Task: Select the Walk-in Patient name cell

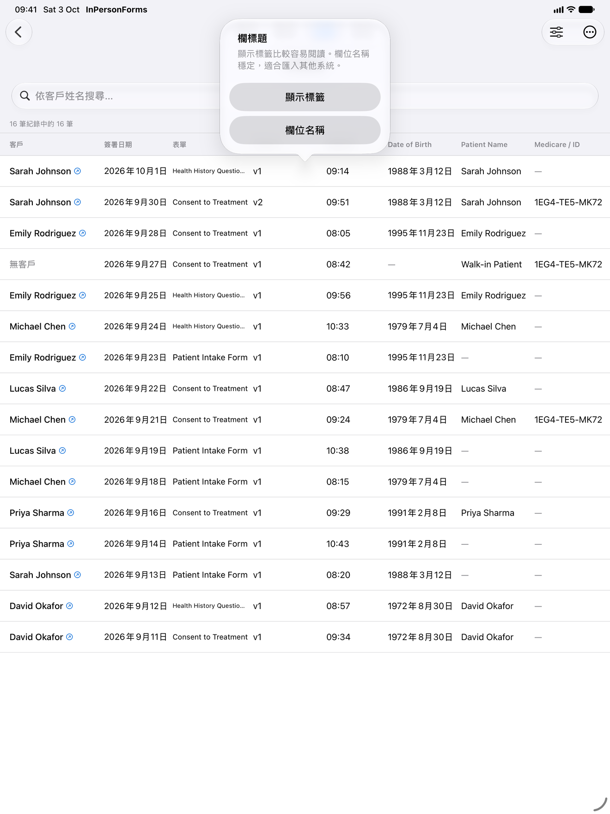Action: (491, 264)
